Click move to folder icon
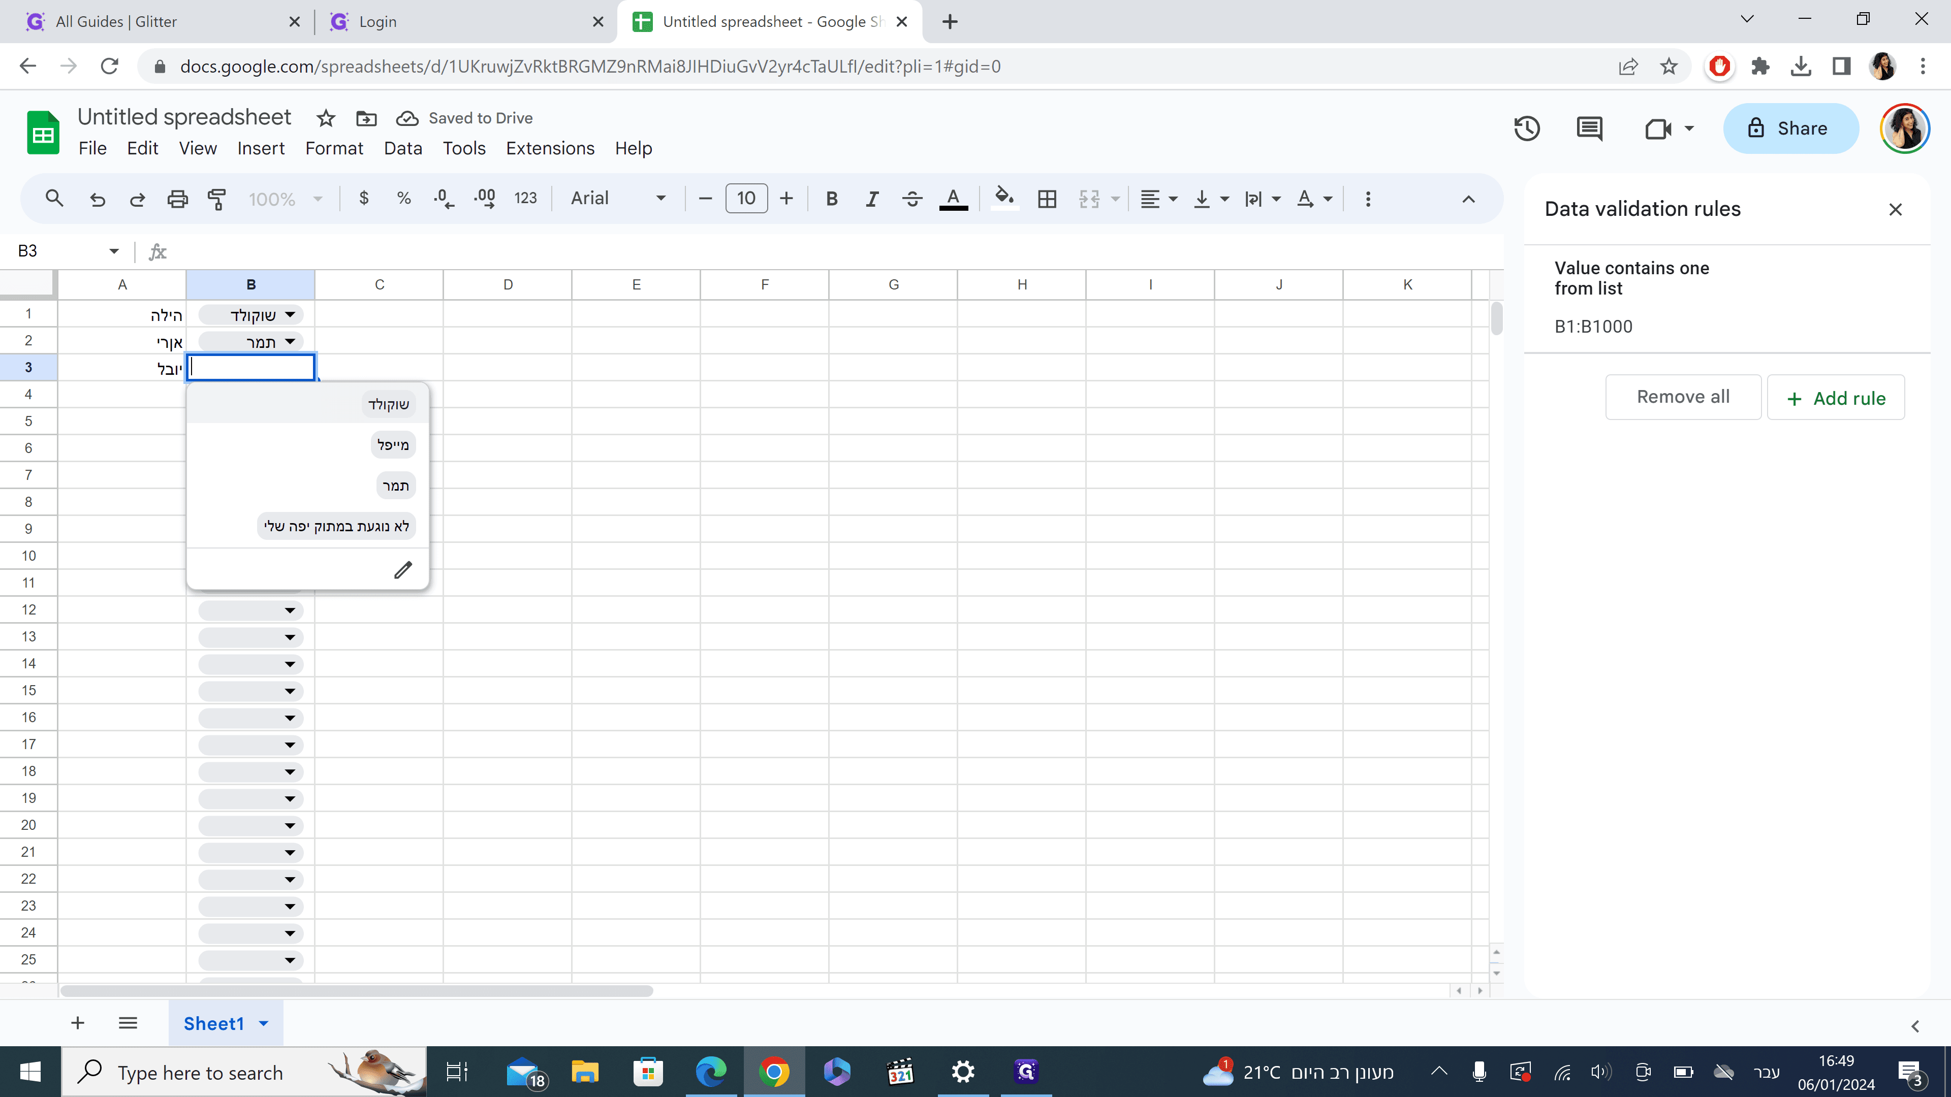Screen dimensions: 1951x1097 coord(366,118)
